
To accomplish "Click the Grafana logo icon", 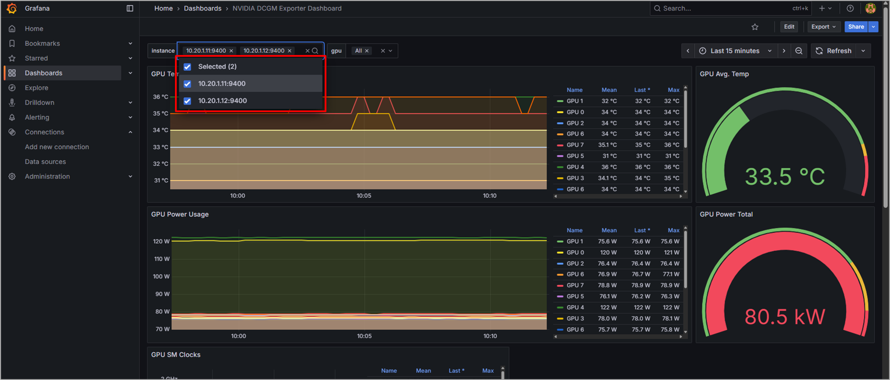I will coord(12,8).
